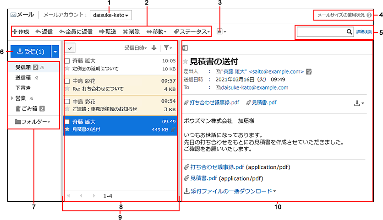Open 打ち合わせ議事録.pdf (application/pdf) attachment link

pos(217,167)
